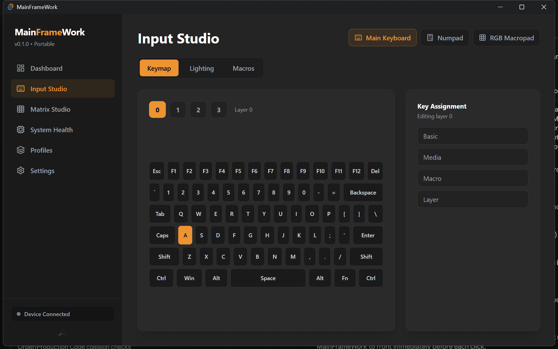Select the Enter key
Screen dimensions: 558x349
click(368, 235)
